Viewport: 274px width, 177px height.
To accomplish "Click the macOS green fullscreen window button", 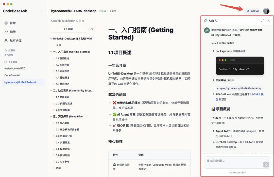I will 11,4.
